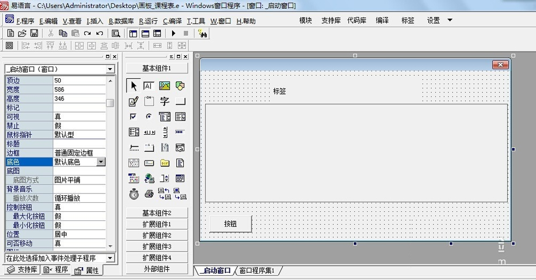The image size is (536, 280).
Task: Click the 按钮 button on the form
Action: pyautogui.click(x=230, y=224)
